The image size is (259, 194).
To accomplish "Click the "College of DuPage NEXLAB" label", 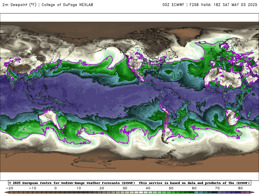I will [x=67, y=5].
